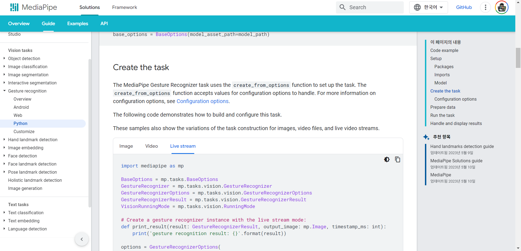521x251 pixels.
Task: Jump to Create the task in contents
Action: point(445,91)
